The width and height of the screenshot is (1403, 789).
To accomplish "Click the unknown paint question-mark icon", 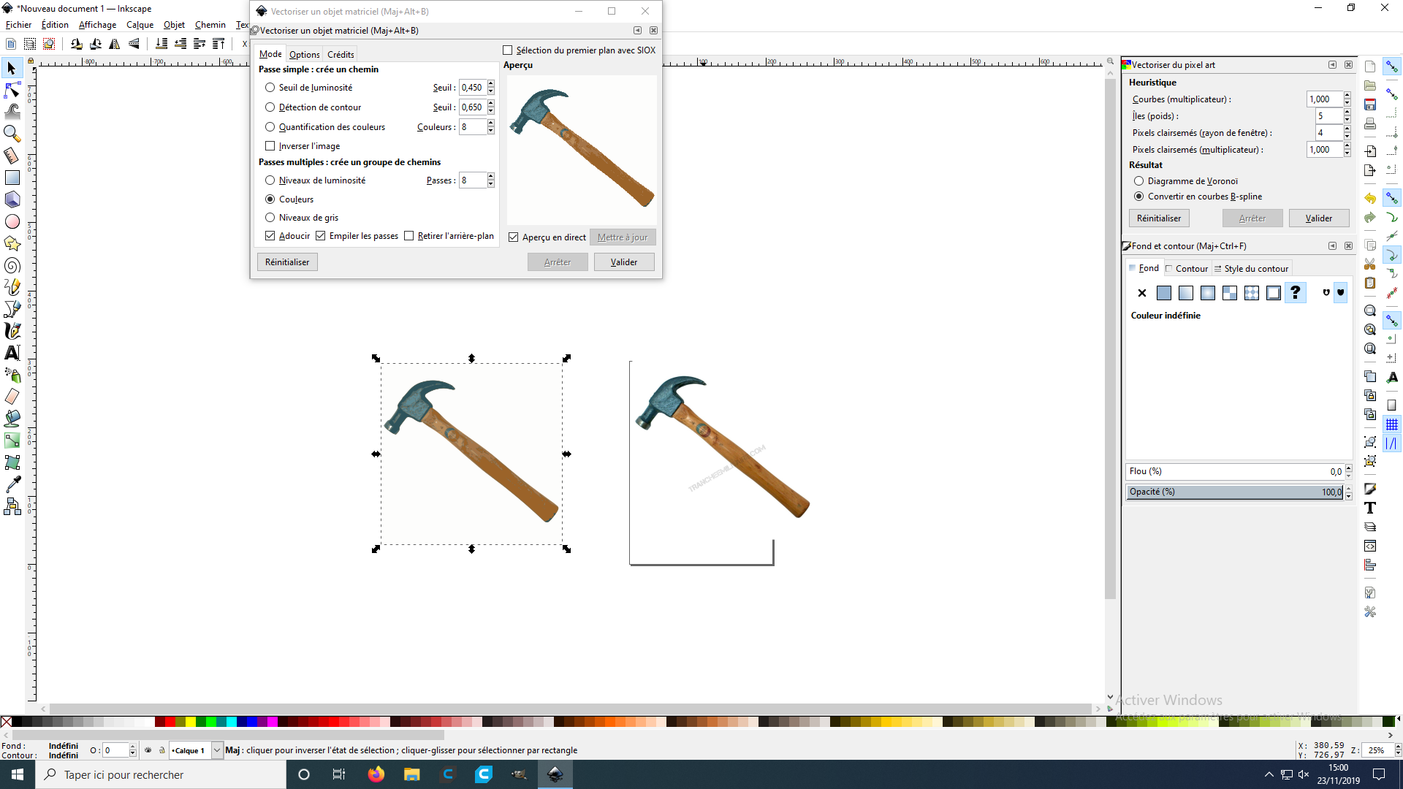I will (x=1296, y=293).
